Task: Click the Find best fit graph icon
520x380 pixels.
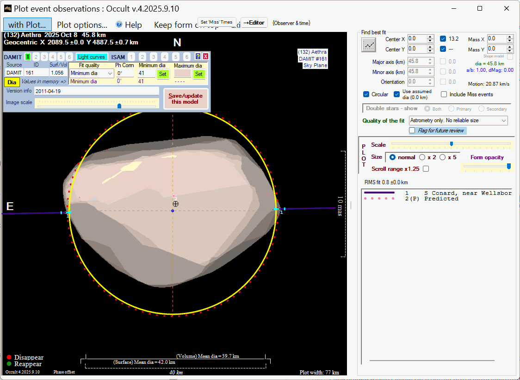Action: click(369, 44)
